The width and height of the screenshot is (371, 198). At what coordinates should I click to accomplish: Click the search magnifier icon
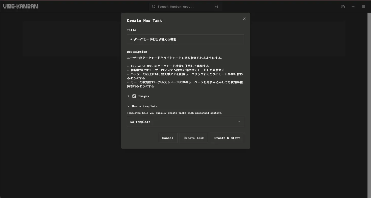tap(154, 7)
